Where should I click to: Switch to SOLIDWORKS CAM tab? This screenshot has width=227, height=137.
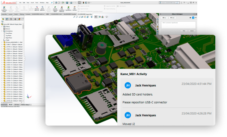56,14
